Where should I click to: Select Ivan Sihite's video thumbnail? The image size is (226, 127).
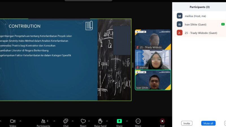click(x=153, y=80)
